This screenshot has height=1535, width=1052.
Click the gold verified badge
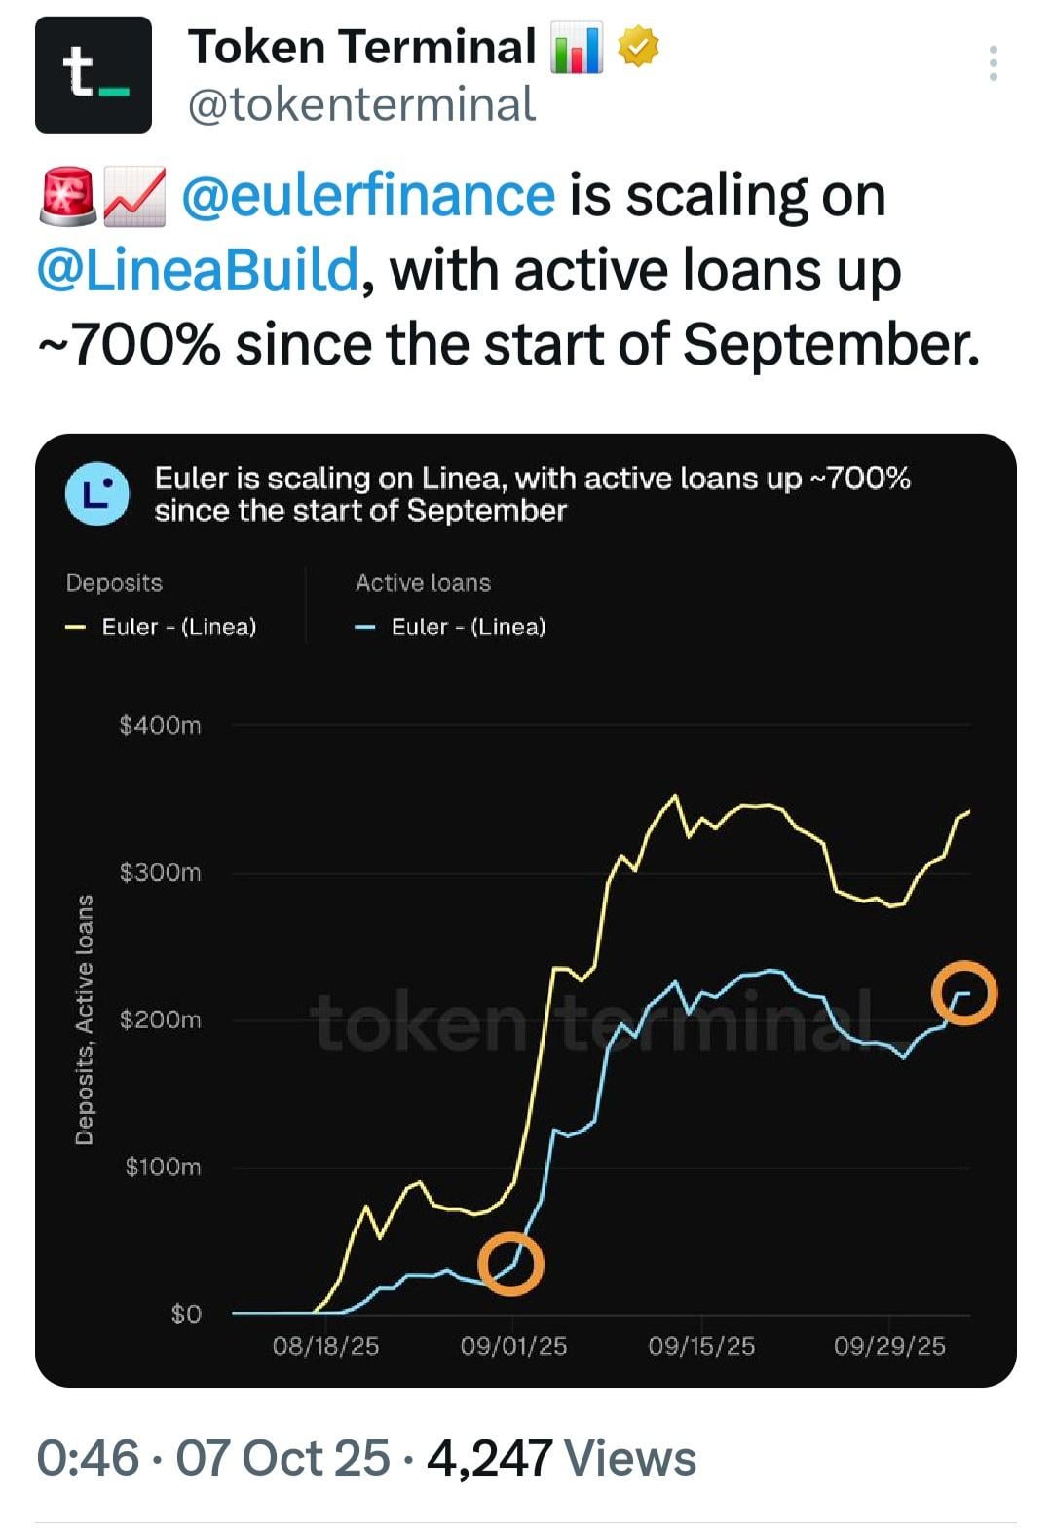(638, 48)
